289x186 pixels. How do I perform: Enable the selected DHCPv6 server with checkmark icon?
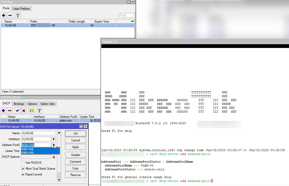pyautogui.click(x=17, y=111)
